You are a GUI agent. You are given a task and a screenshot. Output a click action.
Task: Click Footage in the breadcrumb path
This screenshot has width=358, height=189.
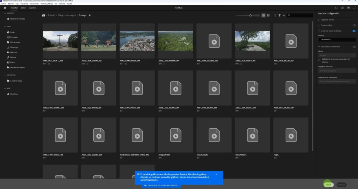point(83,15)
